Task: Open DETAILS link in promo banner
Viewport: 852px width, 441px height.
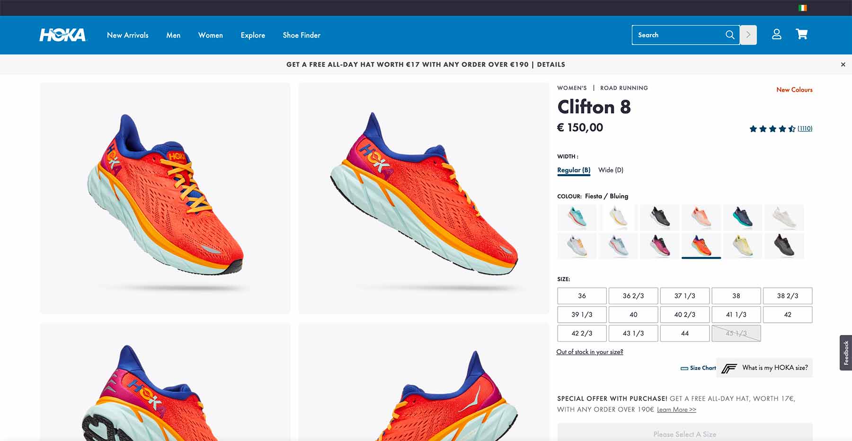Action: pos(551,64)
